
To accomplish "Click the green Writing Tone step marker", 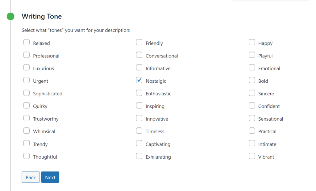I will 10,16.
